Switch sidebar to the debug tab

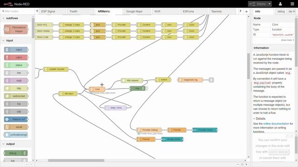[x=280, y=12]
